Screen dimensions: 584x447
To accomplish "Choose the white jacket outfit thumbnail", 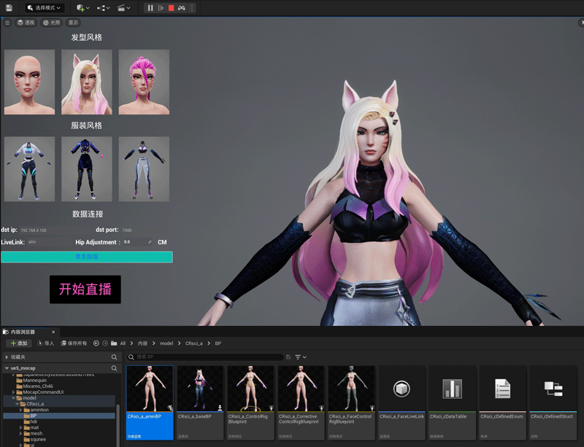I will (x=29, y=169).
